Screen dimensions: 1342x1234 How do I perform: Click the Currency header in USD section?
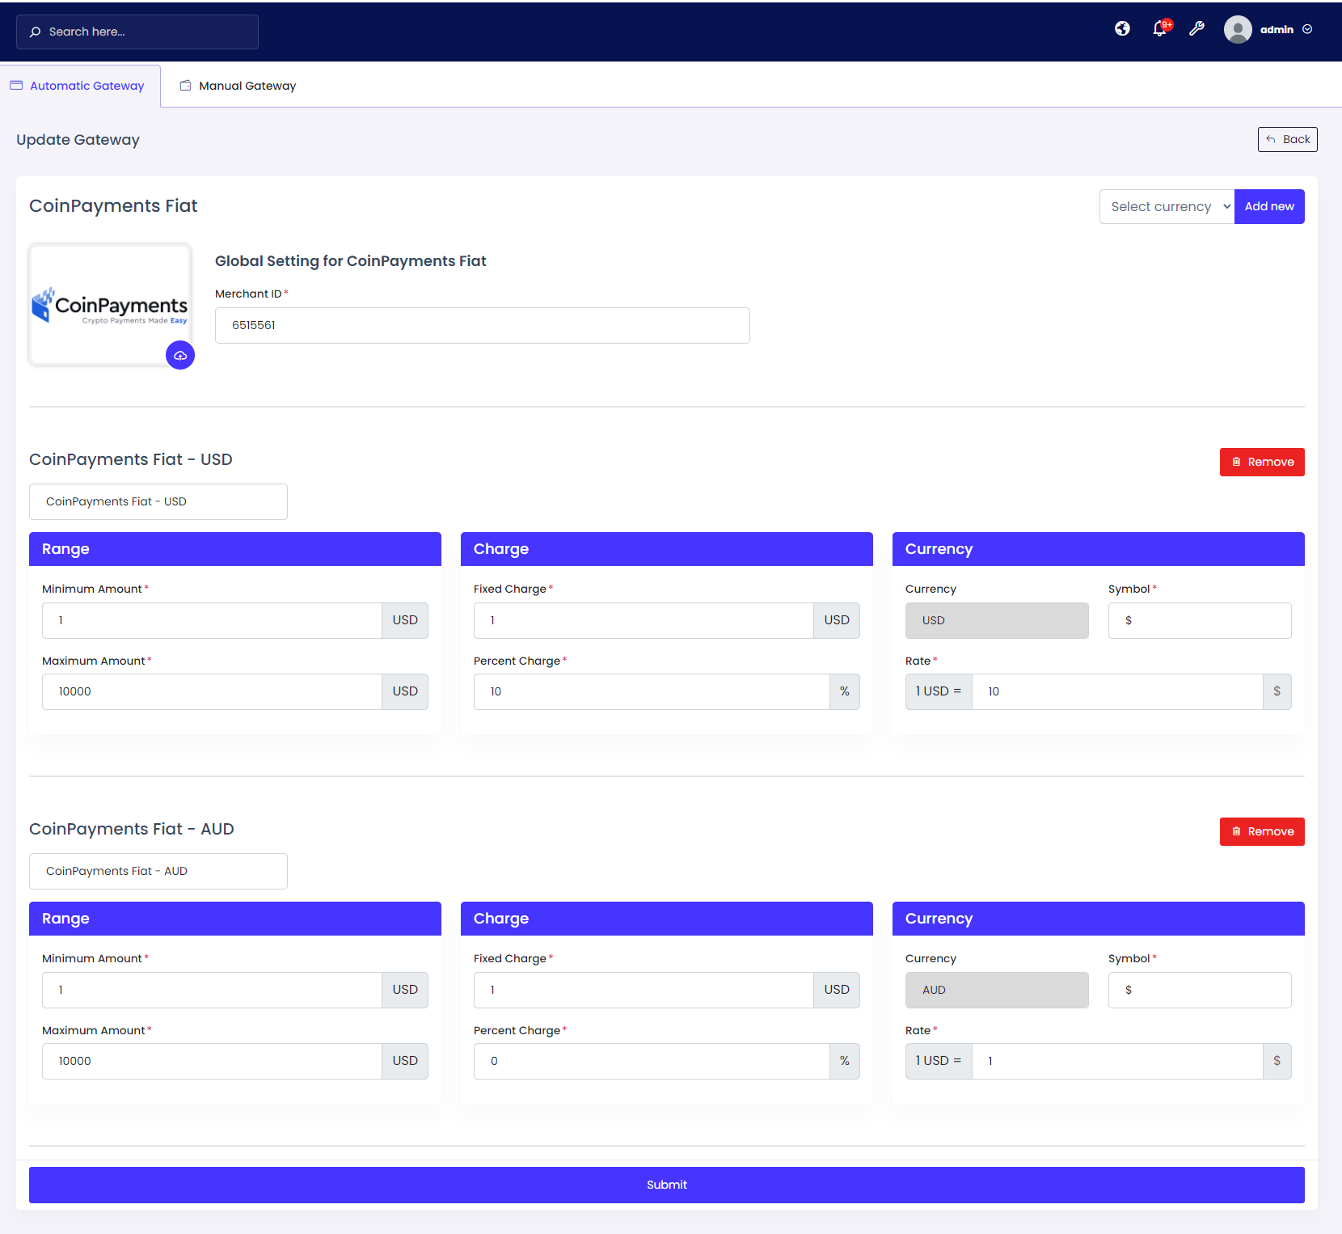tap(1099, 549)
